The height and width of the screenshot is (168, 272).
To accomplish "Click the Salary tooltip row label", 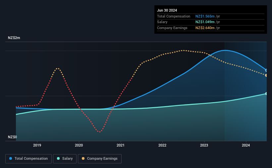I will tap(162, 22).
